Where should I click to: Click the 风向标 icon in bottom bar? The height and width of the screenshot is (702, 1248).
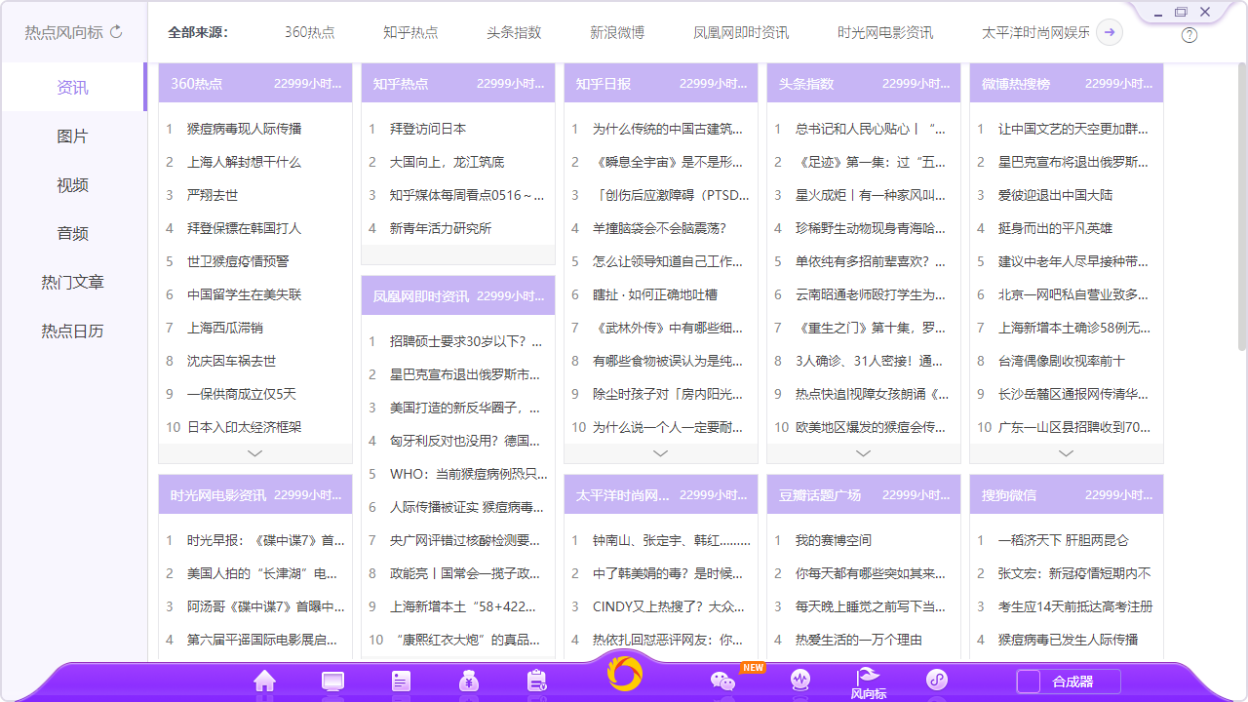coord(867,680)
